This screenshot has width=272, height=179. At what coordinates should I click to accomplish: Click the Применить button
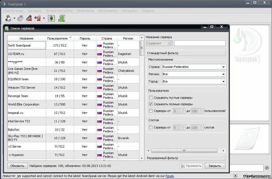point(191,166)
